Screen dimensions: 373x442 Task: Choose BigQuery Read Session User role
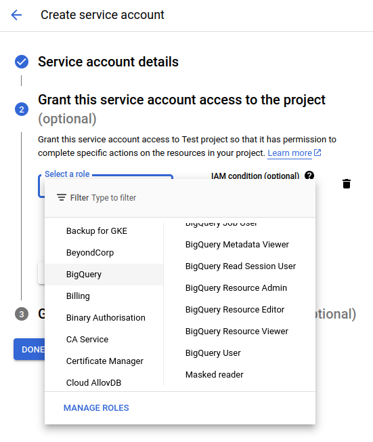[x=240, y=266]
